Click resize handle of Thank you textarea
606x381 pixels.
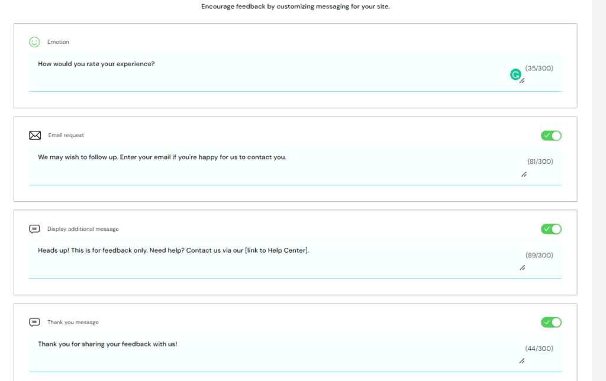(522, 361)
